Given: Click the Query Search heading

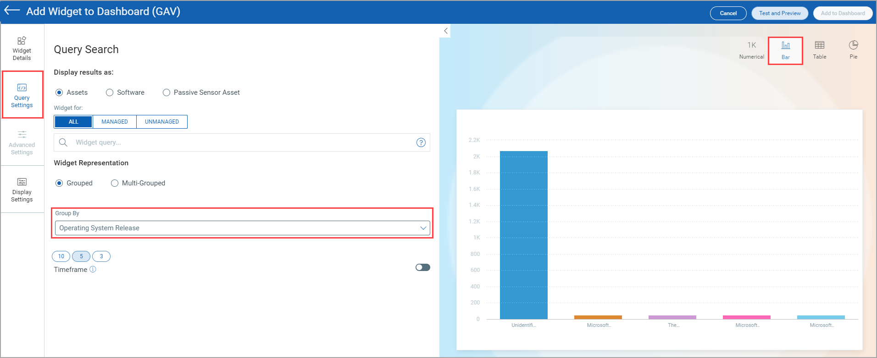Looking at the screenshot, I should [86, 49].
